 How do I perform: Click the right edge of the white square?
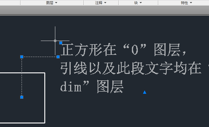[x=45, y=98]
